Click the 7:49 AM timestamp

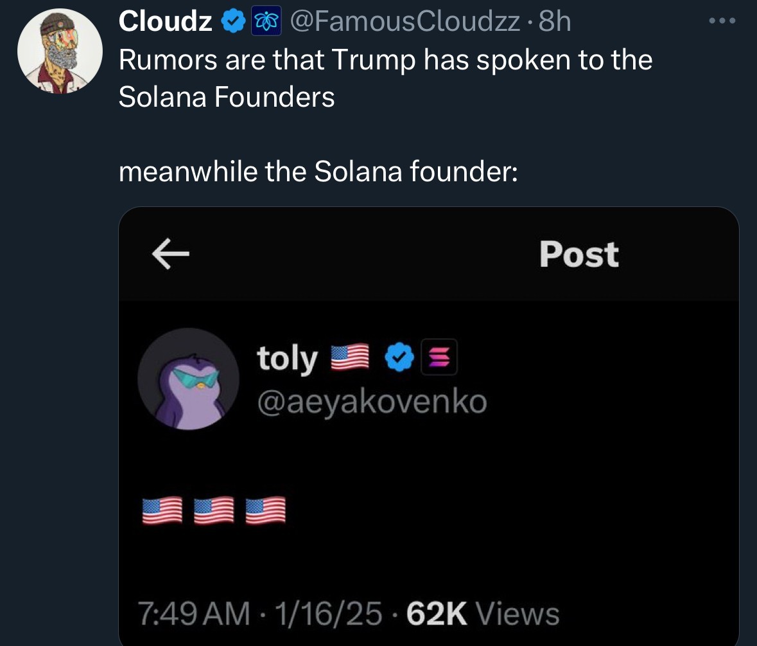click(195, 613)
